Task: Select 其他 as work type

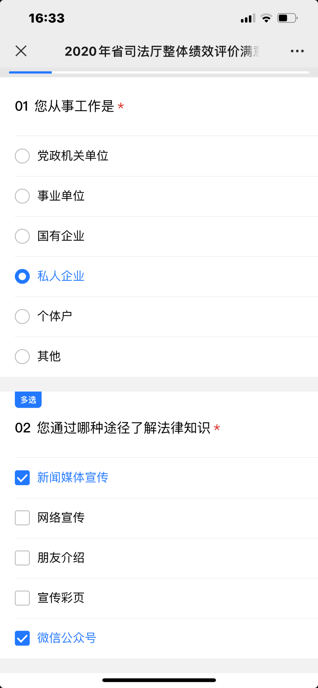Action: click(22, 357)
